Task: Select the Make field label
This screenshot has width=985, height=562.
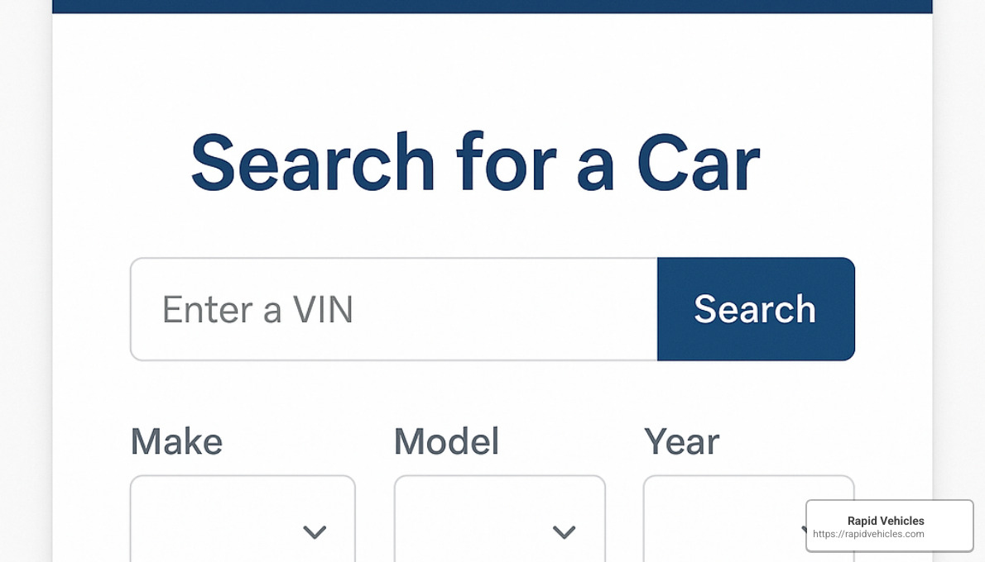Action: click(x=175, y=441)
